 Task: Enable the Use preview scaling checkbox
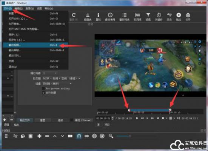click(43, 88)
